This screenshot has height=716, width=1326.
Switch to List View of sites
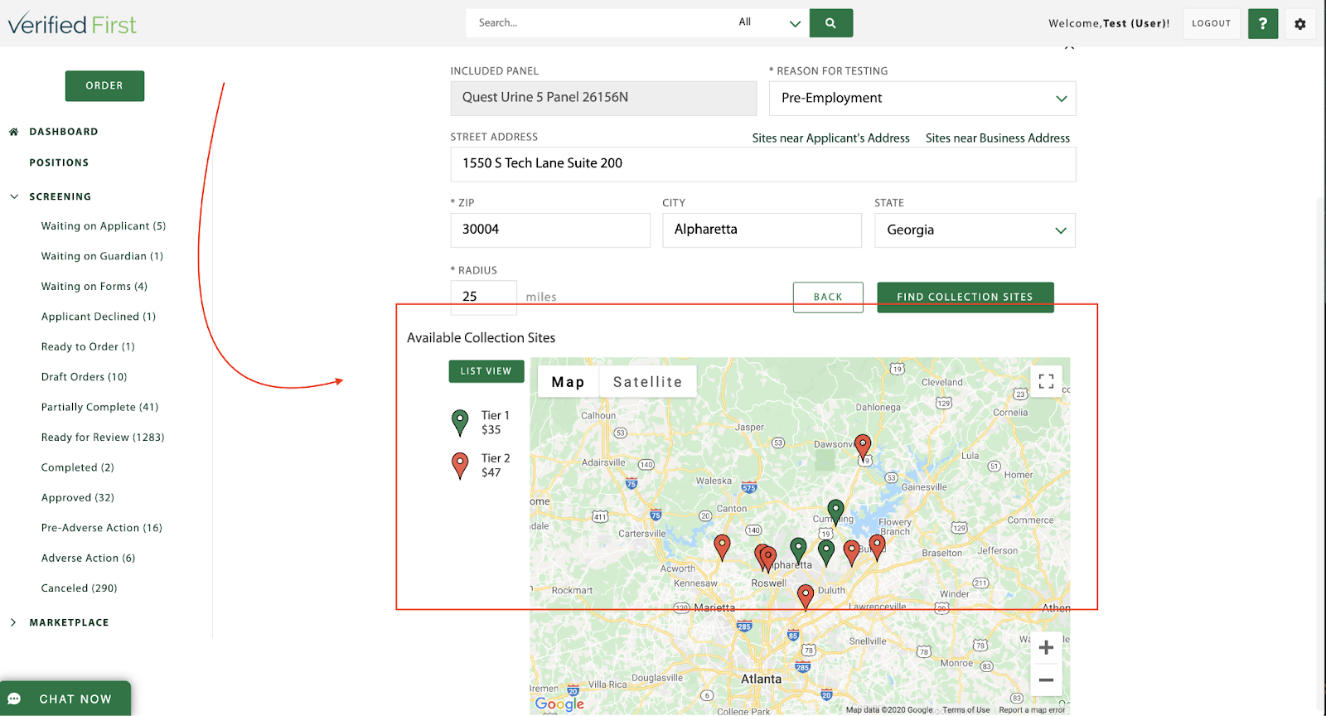(486, 371)
